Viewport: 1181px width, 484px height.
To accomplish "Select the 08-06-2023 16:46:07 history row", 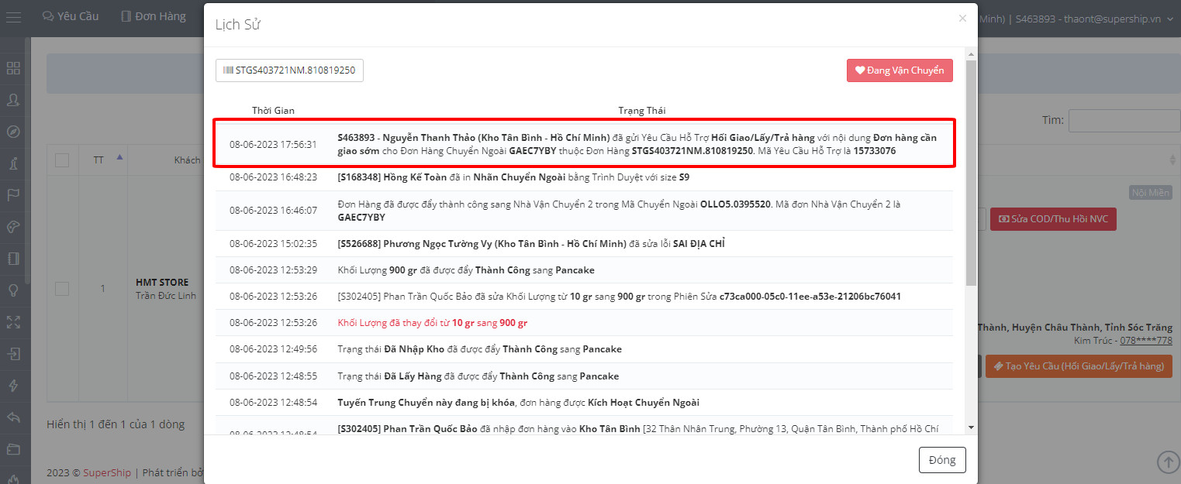I will pos(584,211).
